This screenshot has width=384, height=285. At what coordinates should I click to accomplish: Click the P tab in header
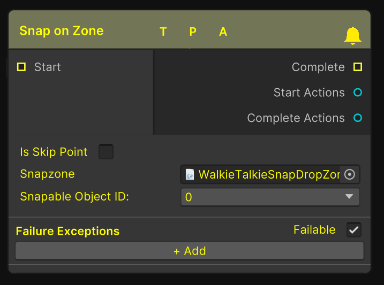193,32
